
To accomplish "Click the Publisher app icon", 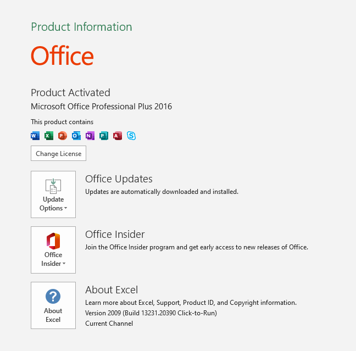I will [104, 136].
